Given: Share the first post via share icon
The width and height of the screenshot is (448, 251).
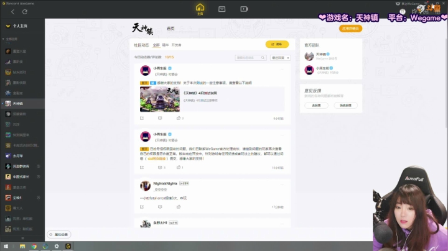Looking at the screenshot, I should [x=142, y=118].
